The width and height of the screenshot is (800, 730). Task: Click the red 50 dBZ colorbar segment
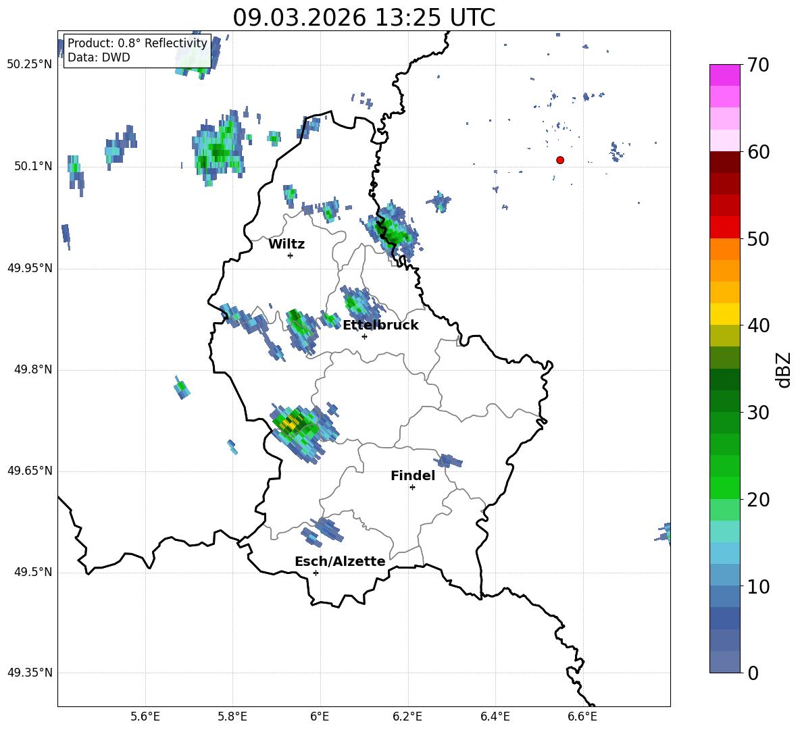coord(724,228)
